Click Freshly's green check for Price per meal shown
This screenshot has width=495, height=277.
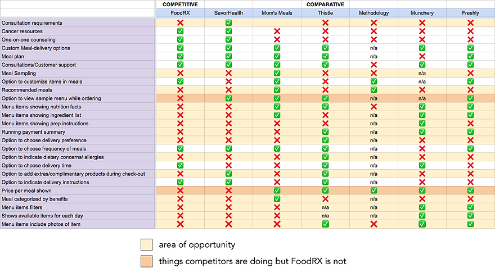(x=470, y=191)
